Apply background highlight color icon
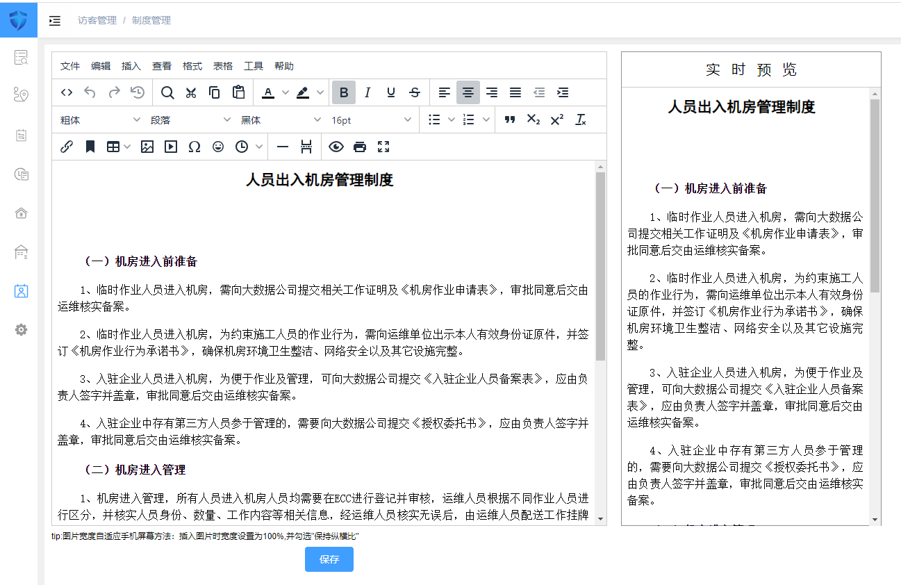901x585 pixels. point(303,92)
